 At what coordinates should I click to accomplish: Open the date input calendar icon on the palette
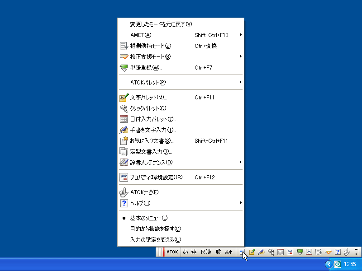tap(280, 252)
